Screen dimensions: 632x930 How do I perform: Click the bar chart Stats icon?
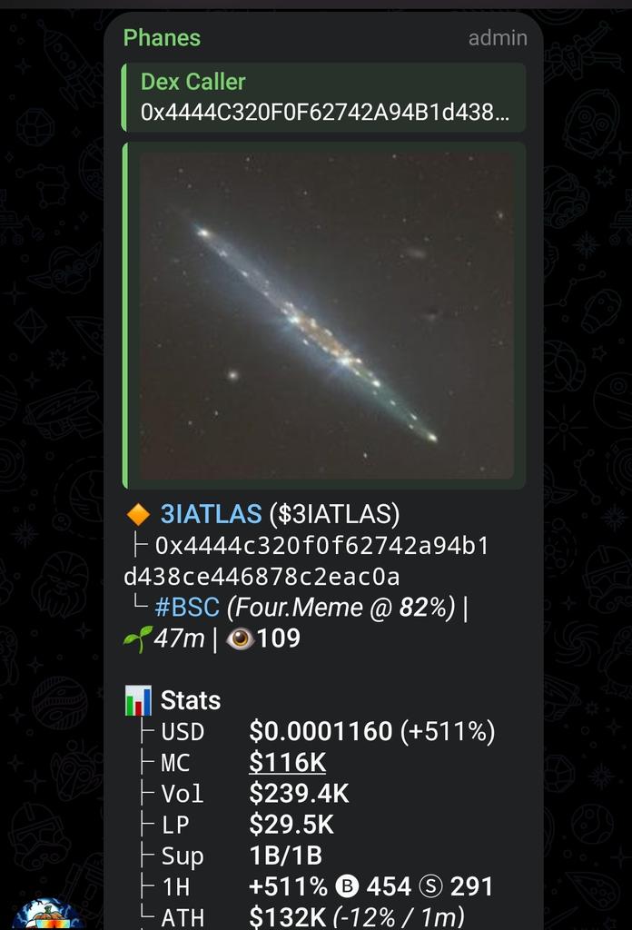[138, 700]
